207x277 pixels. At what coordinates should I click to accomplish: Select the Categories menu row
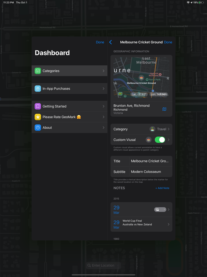coord(69,71)
